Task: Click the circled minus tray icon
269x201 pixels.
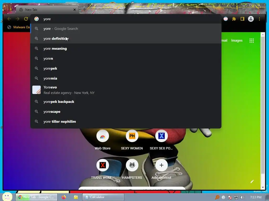Action: pyautogui.click(x=223, y=197)
